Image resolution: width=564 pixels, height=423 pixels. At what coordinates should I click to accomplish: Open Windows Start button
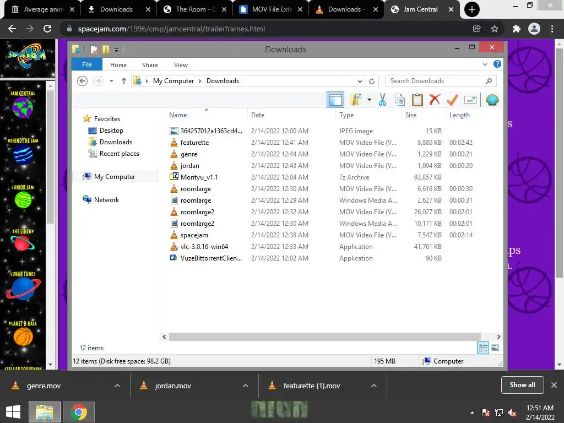[13, 412]
